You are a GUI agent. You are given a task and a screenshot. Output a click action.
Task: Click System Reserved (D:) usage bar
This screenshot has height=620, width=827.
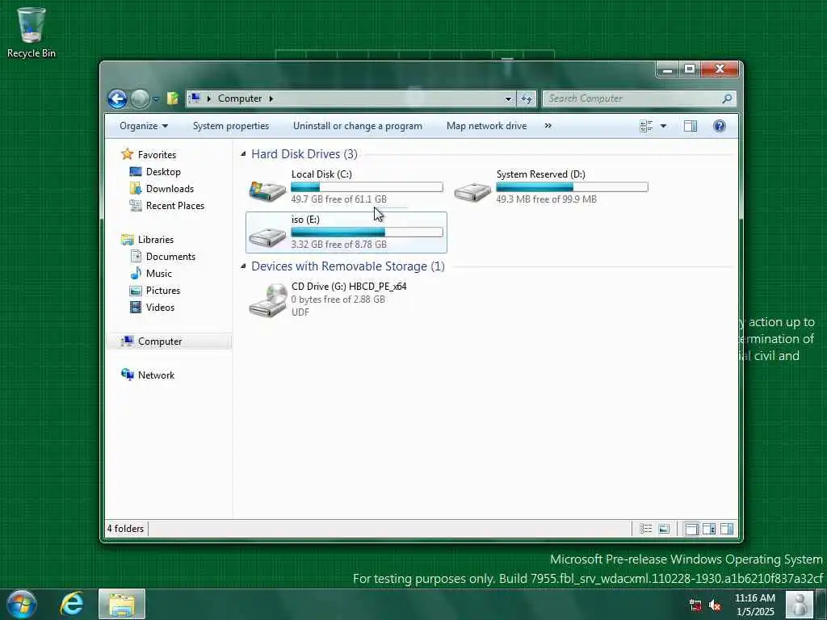coord(572,186)
